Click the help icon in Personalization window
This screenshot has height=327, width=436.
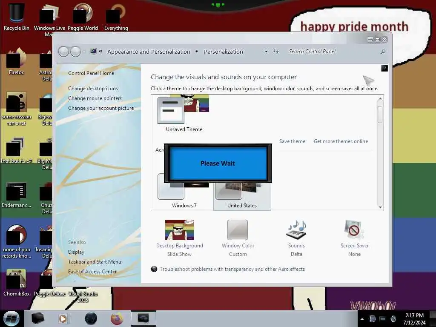[384, 68]
